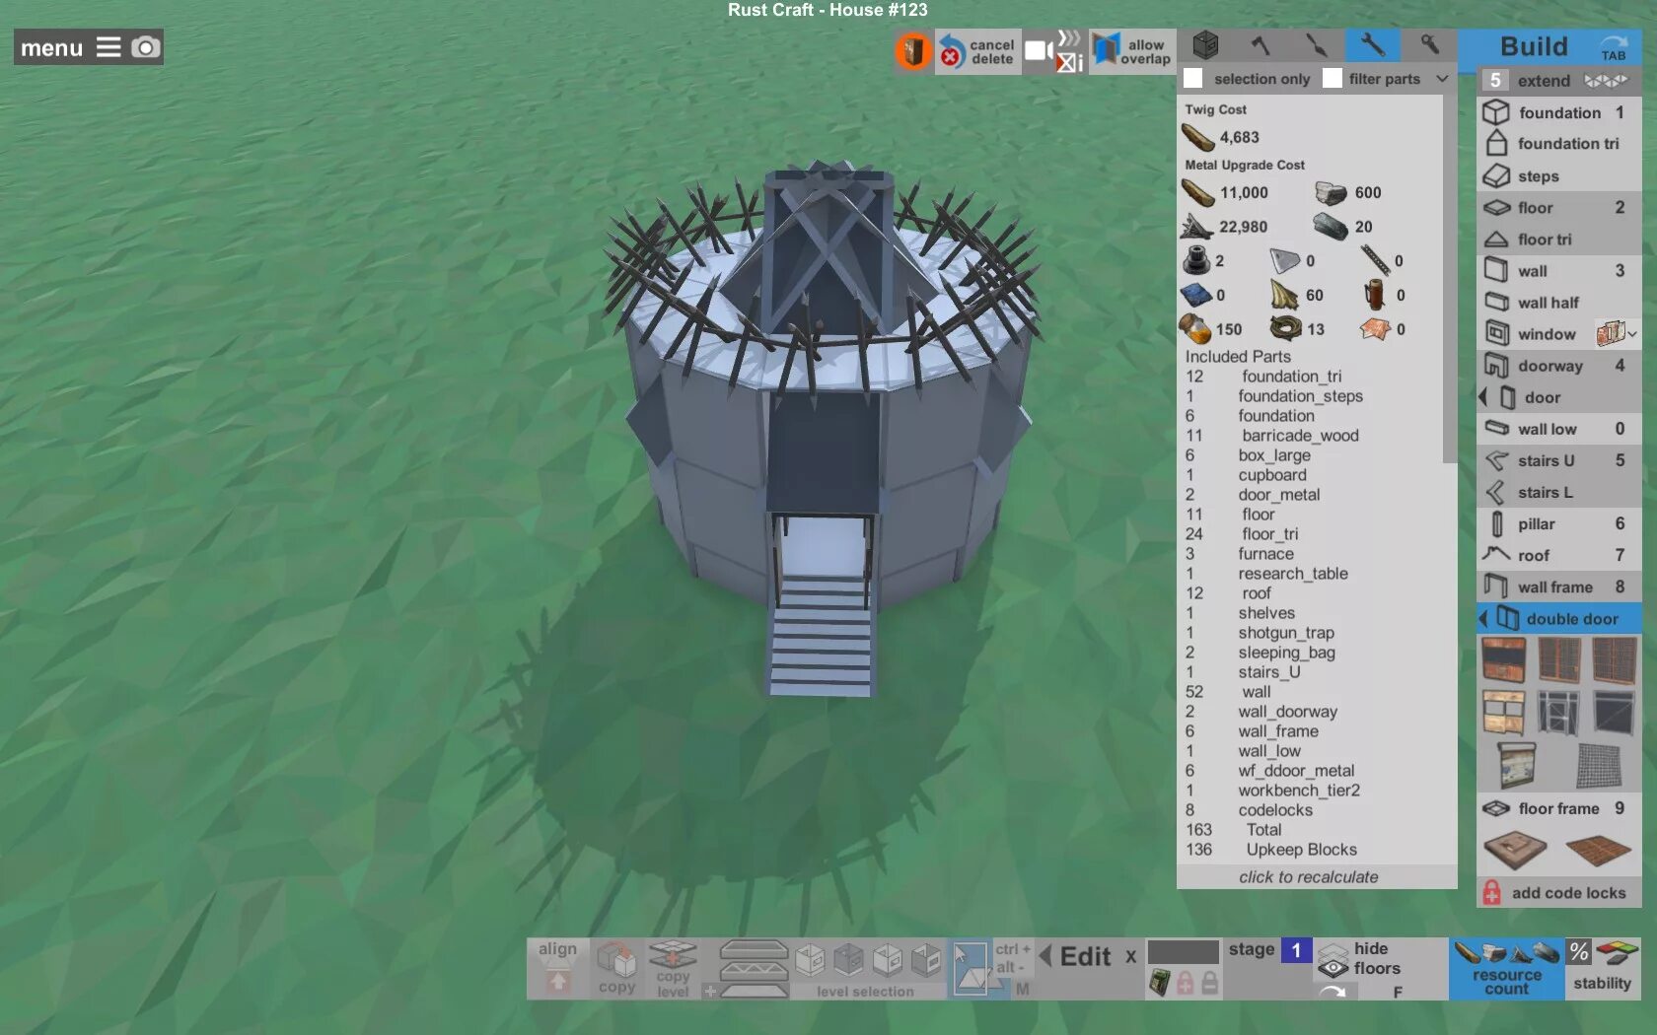Click the dark gray color swatch
The height and width of the screenshot is (1035, 1657).
click(1183, 952)
